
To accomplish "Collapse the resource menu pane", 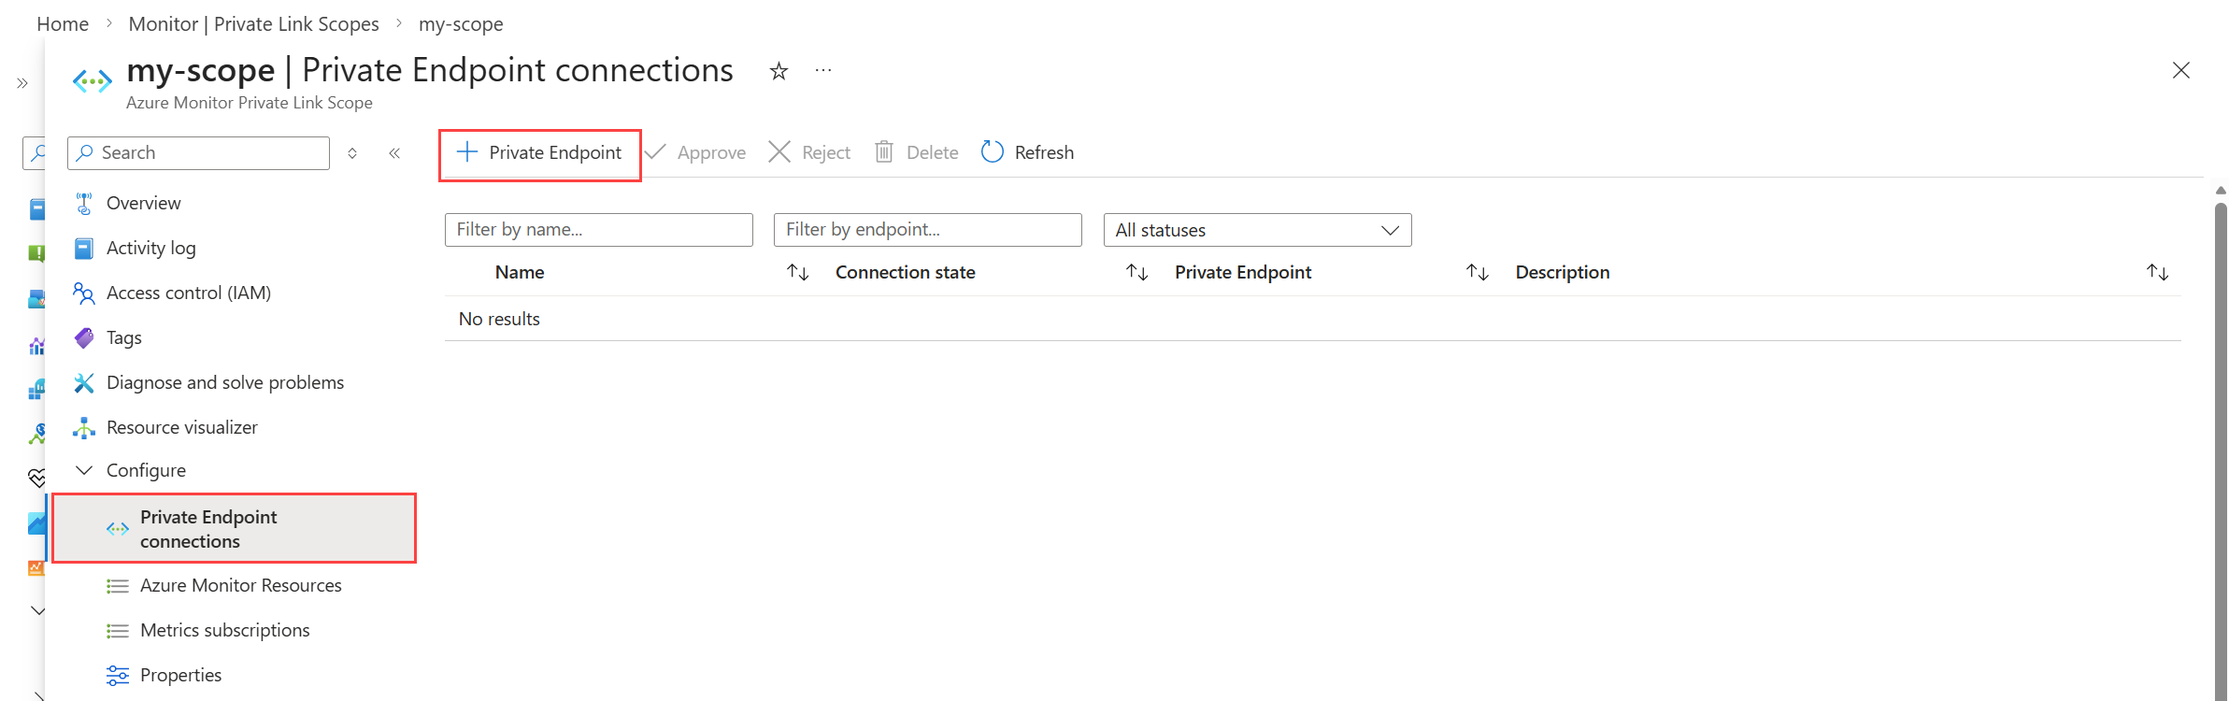I will 394,153.
